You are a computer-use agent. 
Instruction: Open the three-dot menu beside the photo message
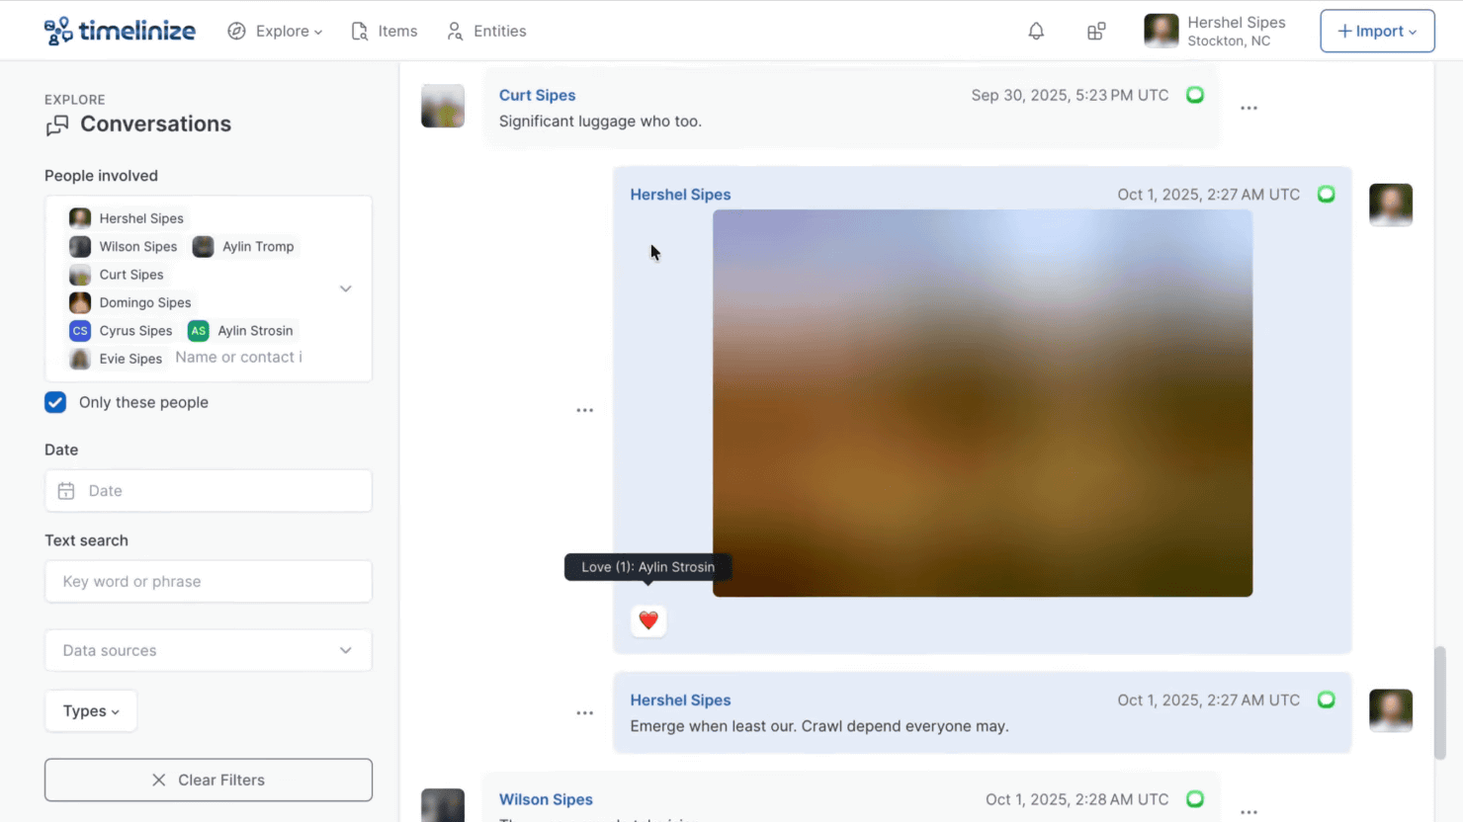tap(584, 410)
